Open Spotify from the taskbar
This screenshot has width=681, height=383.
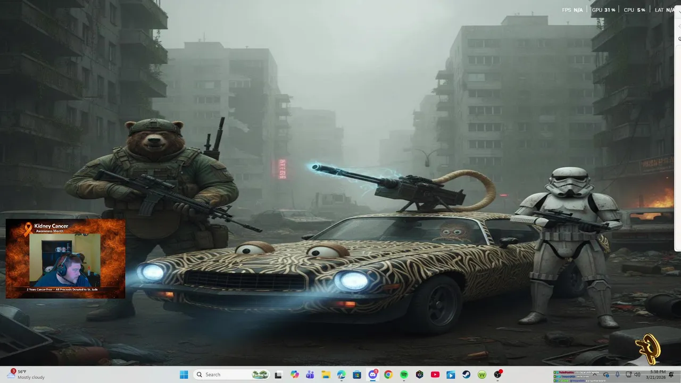pos(404,374)
